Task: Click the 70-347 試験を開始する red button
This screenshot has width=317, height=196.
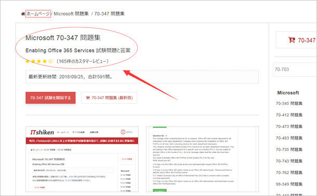Action: (x=50, y=98)
